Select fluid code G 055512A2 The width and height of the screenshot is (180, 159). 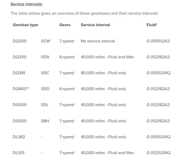click(x=158, y=41)
